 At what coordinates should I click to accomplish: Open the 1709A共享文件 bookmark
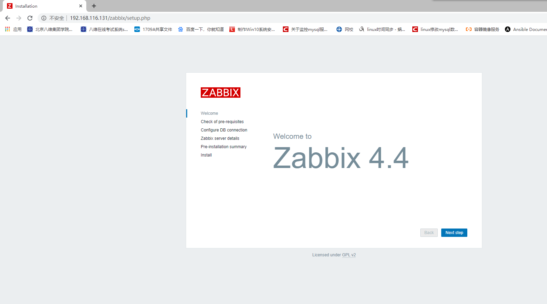153,29
